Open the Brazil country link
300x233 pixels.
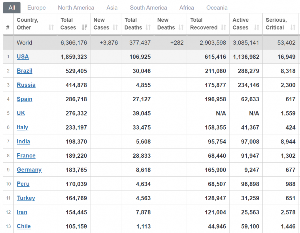[x=25, y=71]
